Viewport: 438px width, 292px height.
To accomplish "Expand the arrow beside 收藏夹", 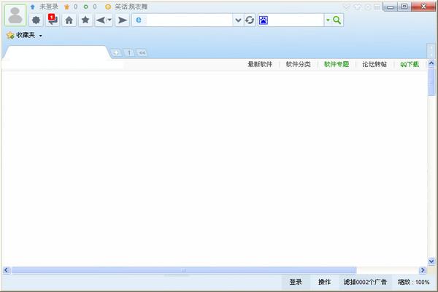I will coord(40,36).
